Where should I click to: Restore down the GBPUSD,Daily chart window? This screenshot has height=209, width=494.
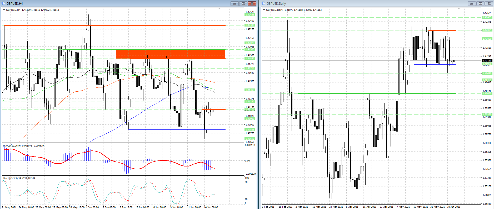point(480,3)
